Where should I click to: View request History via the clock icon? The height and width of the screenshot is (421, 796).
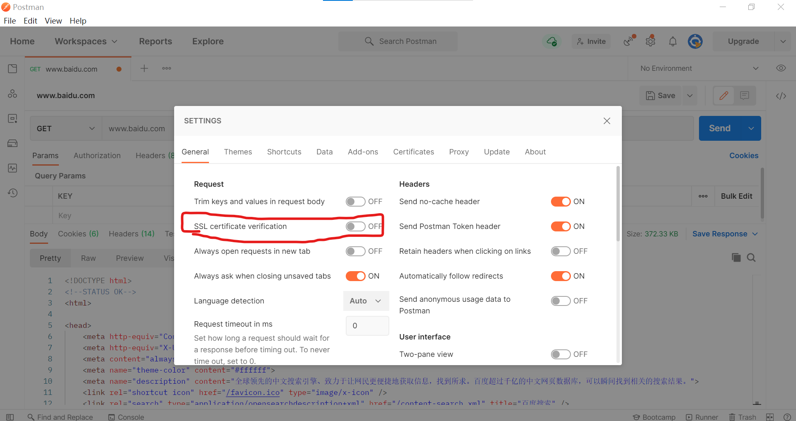tap(12, 193)
